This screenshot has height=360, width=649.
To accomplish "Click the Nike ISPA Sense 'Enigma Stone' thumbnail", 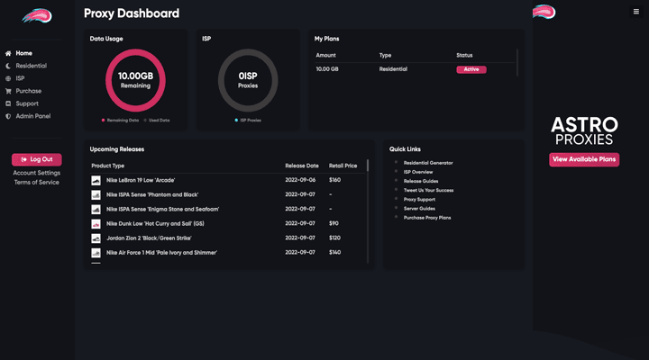I will pos(96,210).
